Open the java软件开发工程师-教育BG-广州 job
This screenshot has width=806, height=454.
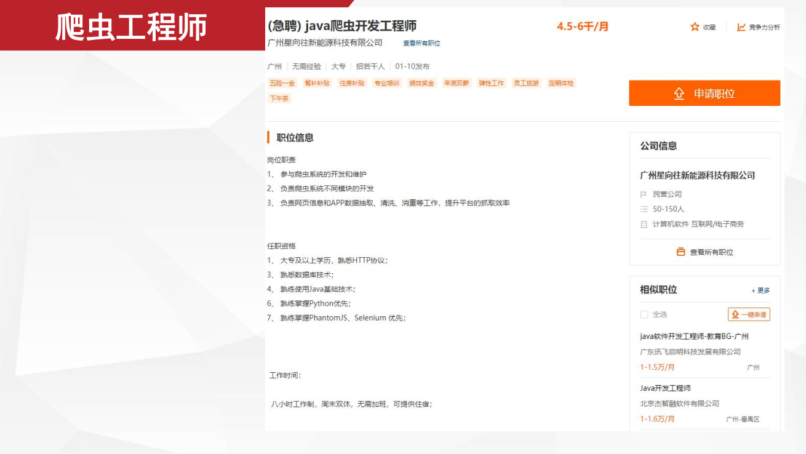point(694,337)
